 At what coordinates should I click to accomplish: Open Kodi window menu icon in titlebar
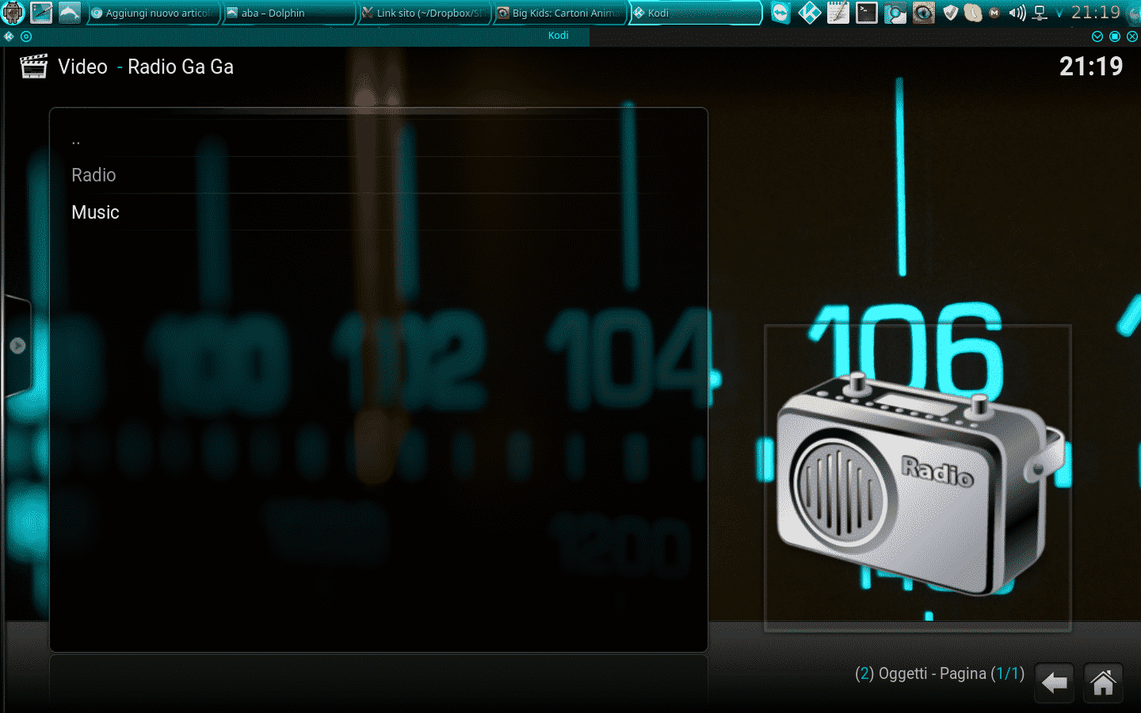coord(9,36)
